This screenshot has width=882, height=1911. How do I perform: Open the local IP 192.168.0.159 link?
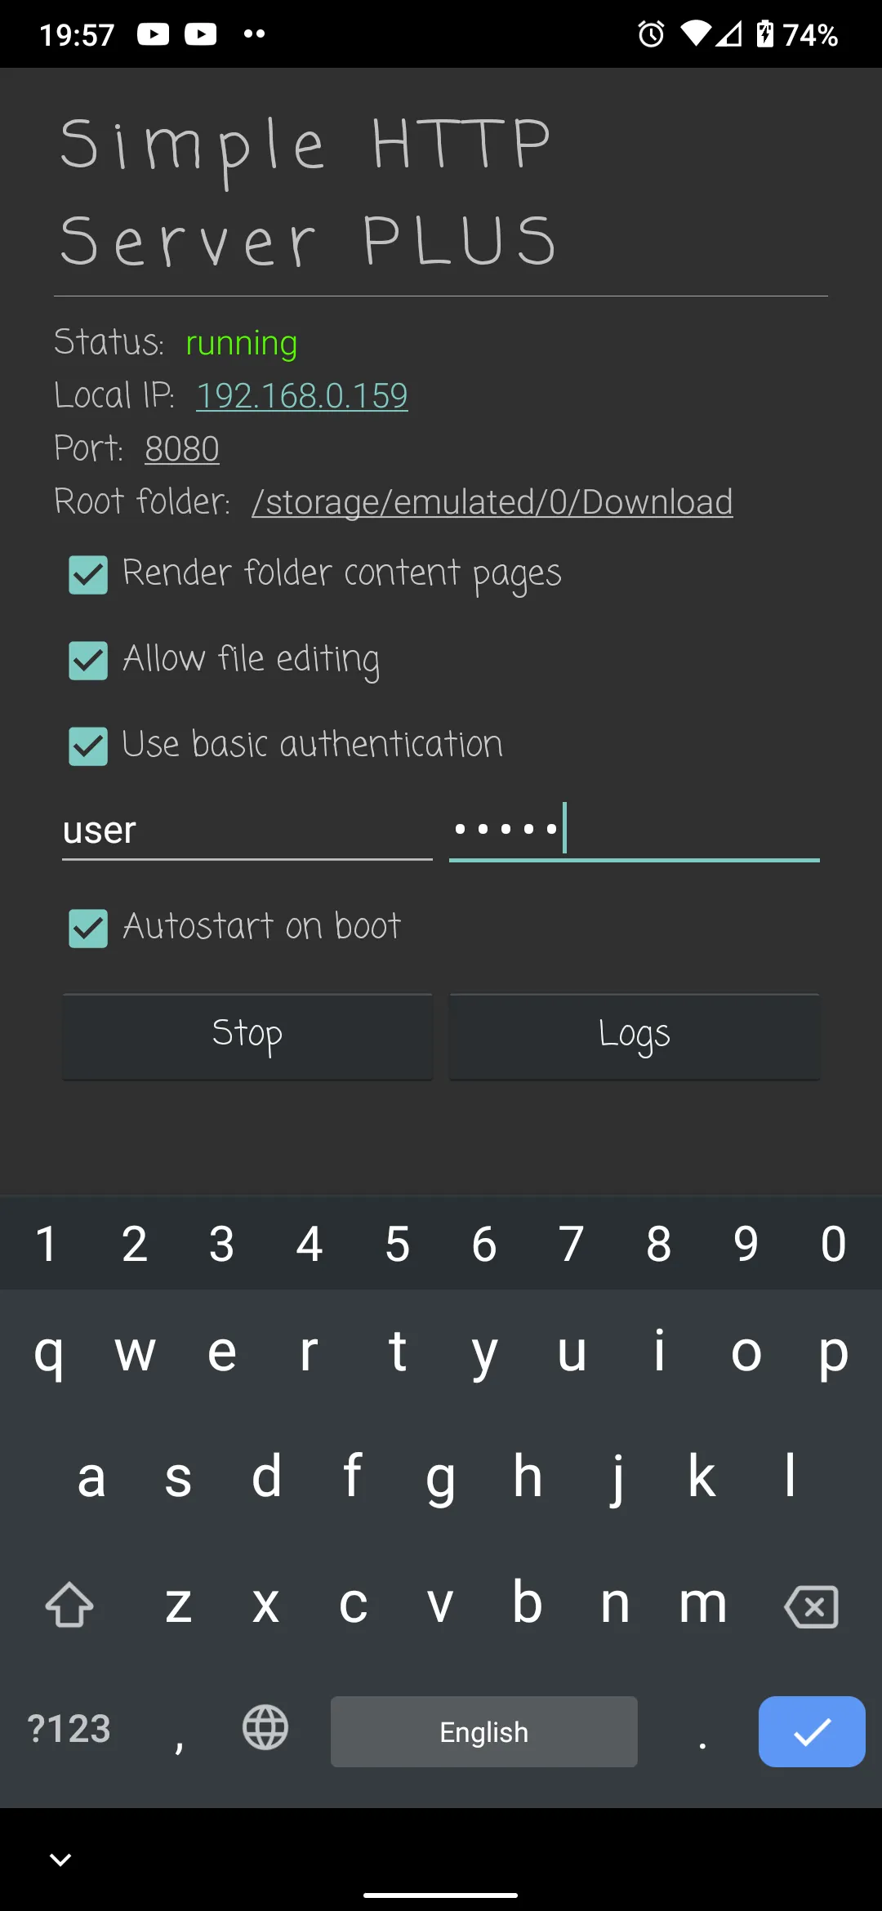click(x=302, y=396)
